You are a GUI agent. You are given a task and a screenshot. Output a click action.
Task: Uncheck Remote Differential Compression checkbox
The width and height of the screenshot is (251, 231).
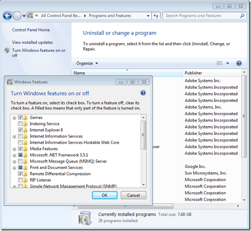[x=20, y=174]
